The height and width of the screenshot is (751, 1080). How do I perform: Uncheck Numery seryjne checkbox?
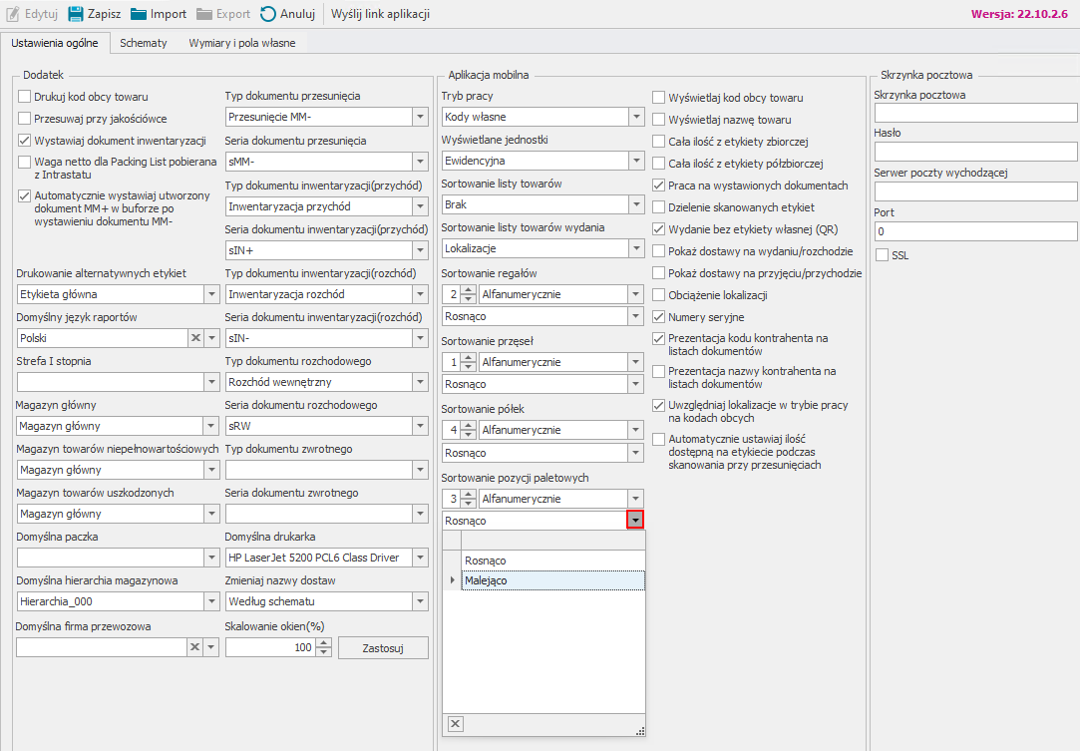tap(659, 316)
